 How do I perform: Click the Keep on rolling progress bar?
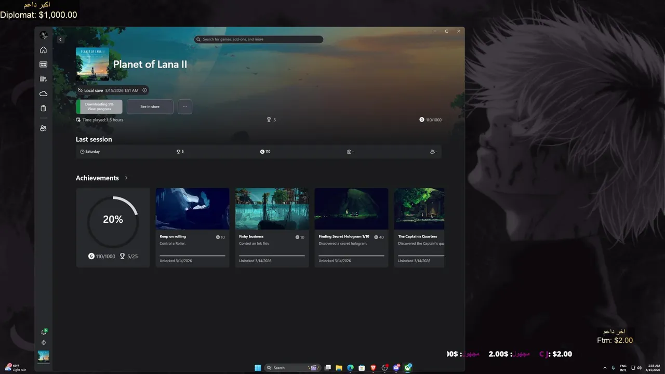point(192,256)
